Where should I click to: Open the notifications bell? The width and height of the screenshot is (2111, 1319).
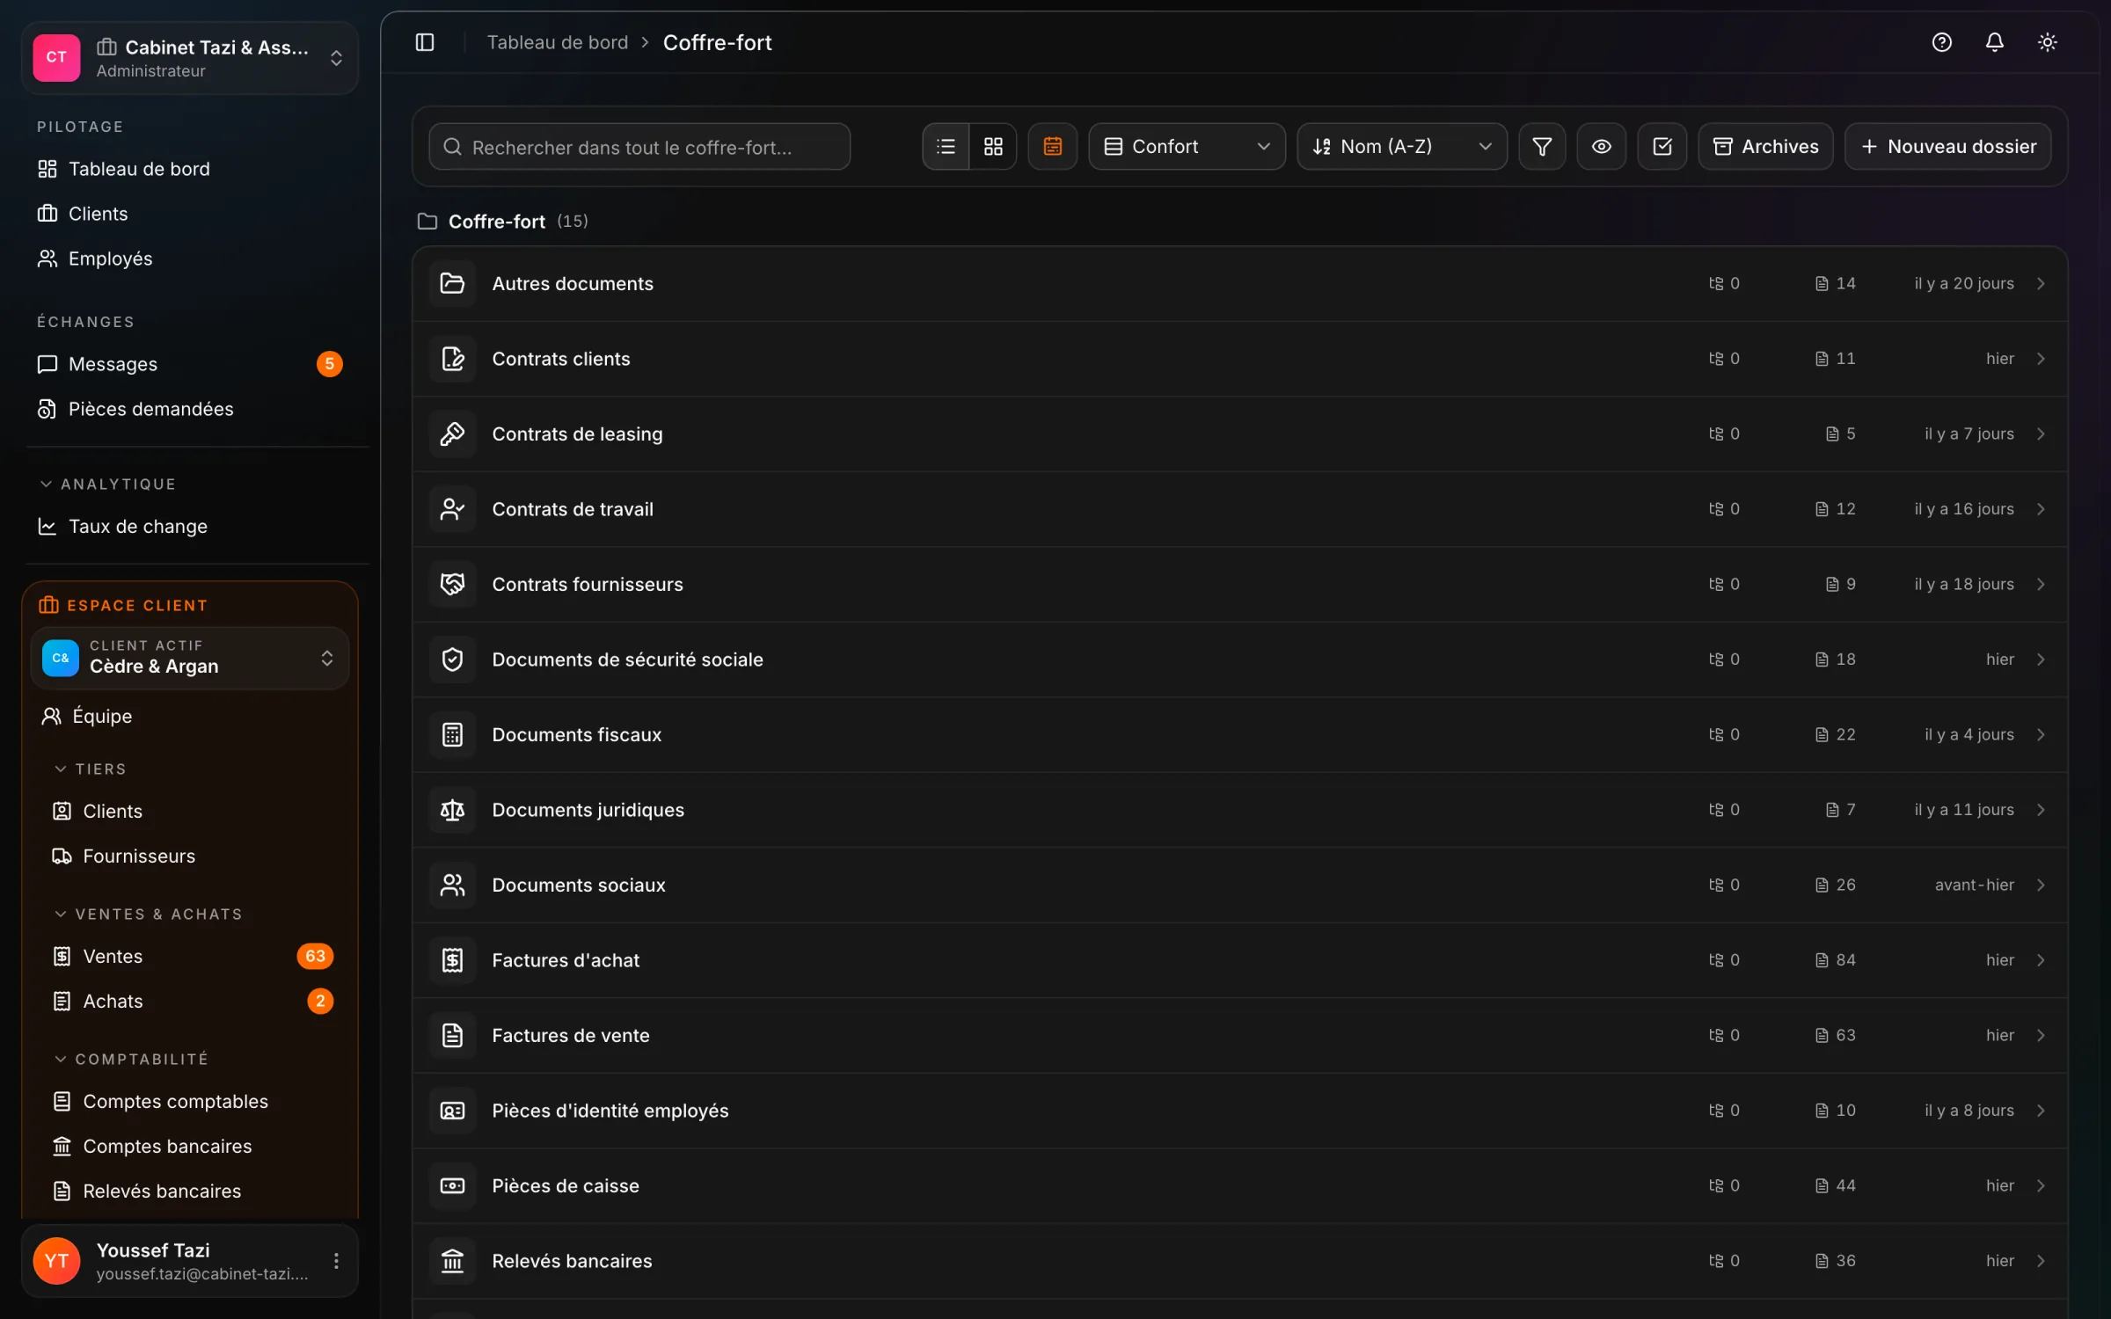[1995, 42]
